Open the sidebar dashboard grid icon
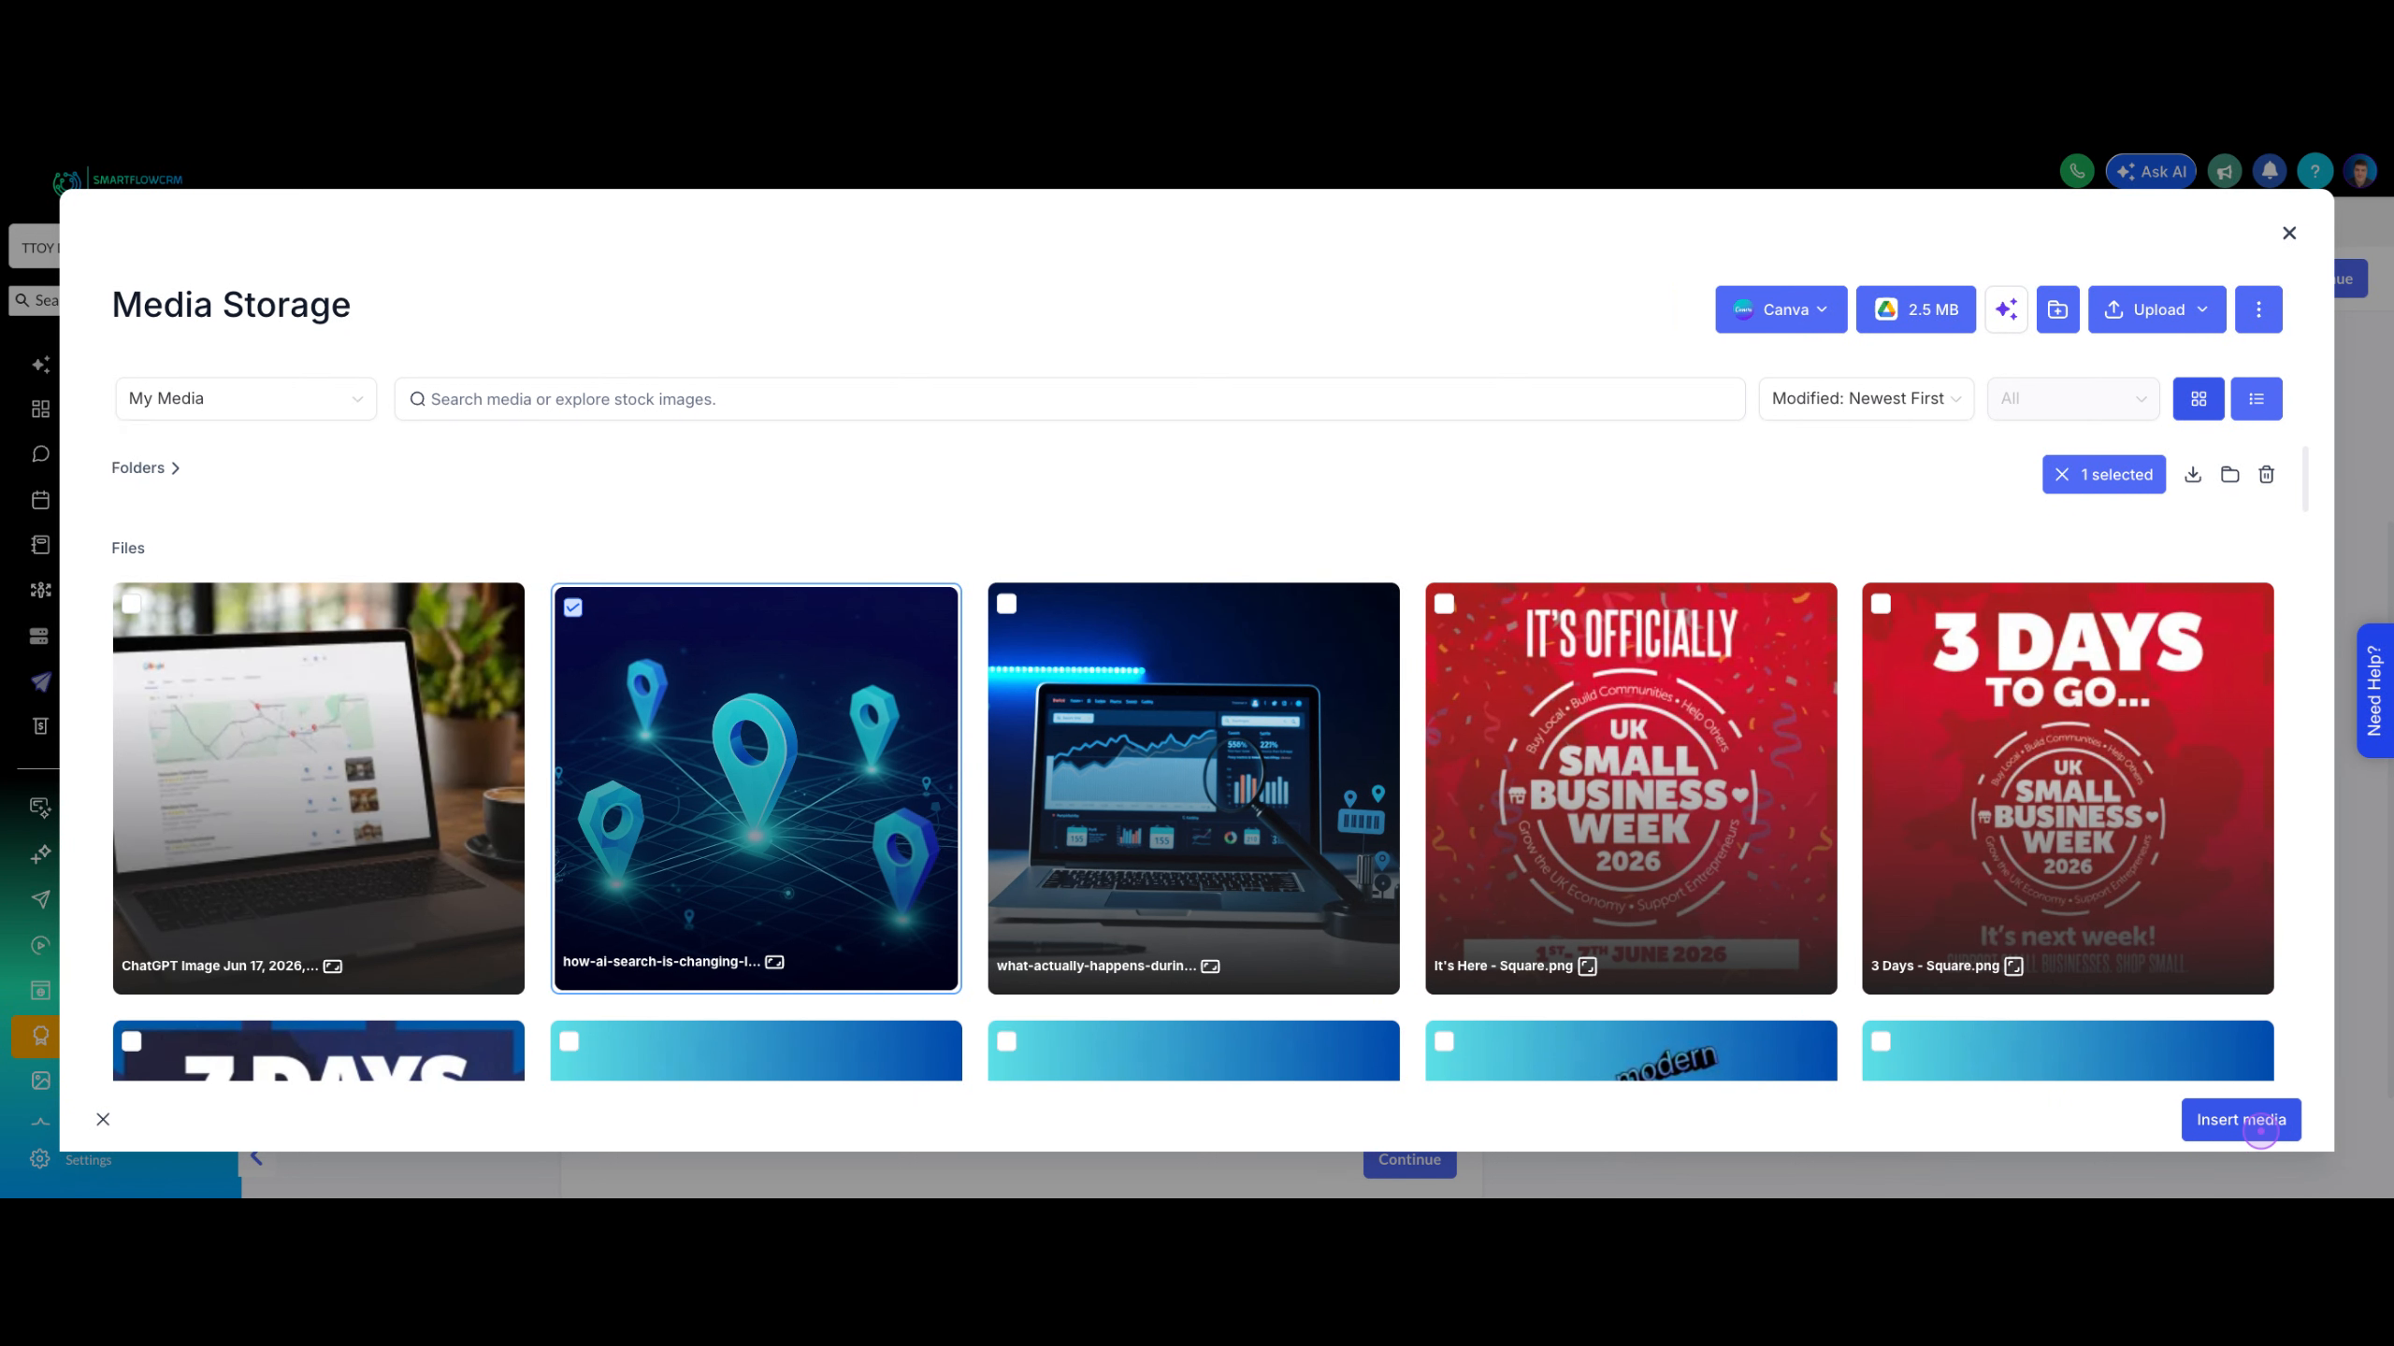This screenshot has height=1346, width=2394. tap(40, 409)
